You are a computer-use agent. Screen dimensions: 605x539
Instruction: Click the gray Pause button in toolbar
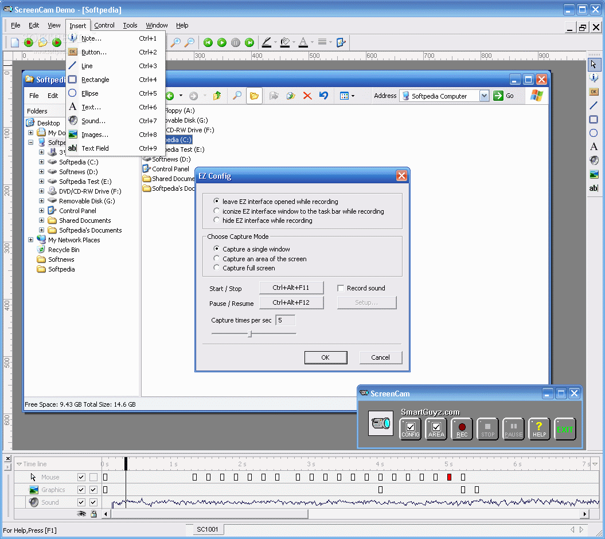click(236, 42)
